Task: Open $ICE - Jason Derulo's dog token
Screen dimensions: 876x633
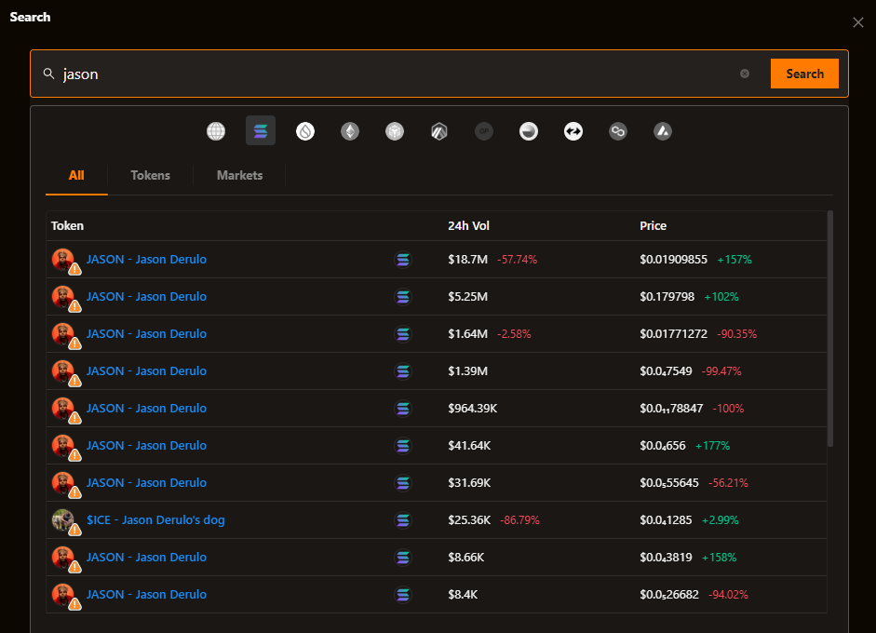Action: coord(155,520)
